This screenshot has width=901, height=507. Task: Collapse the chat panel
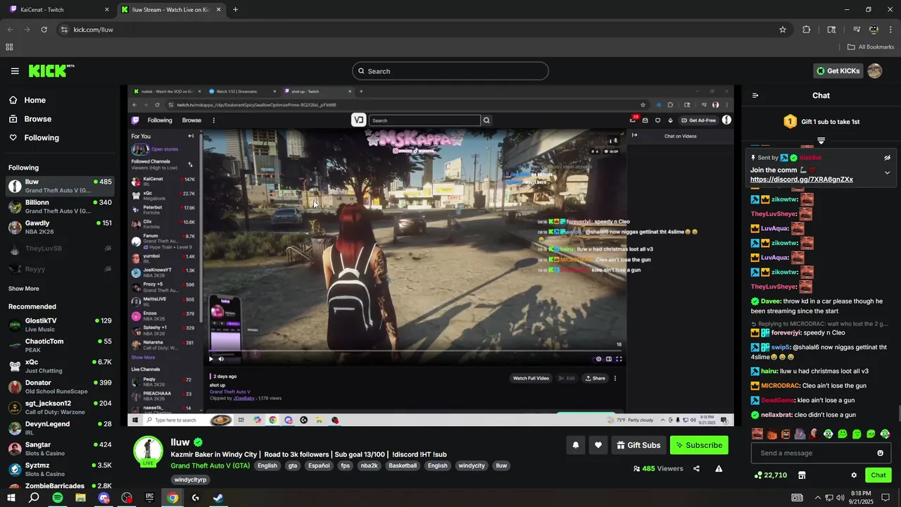tap(755, 96)
